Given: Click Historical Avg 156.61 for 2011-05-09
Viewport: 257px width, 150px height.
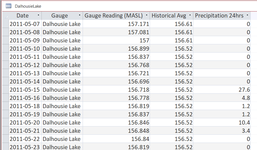Looking at the screenshot, I should 171,40.
